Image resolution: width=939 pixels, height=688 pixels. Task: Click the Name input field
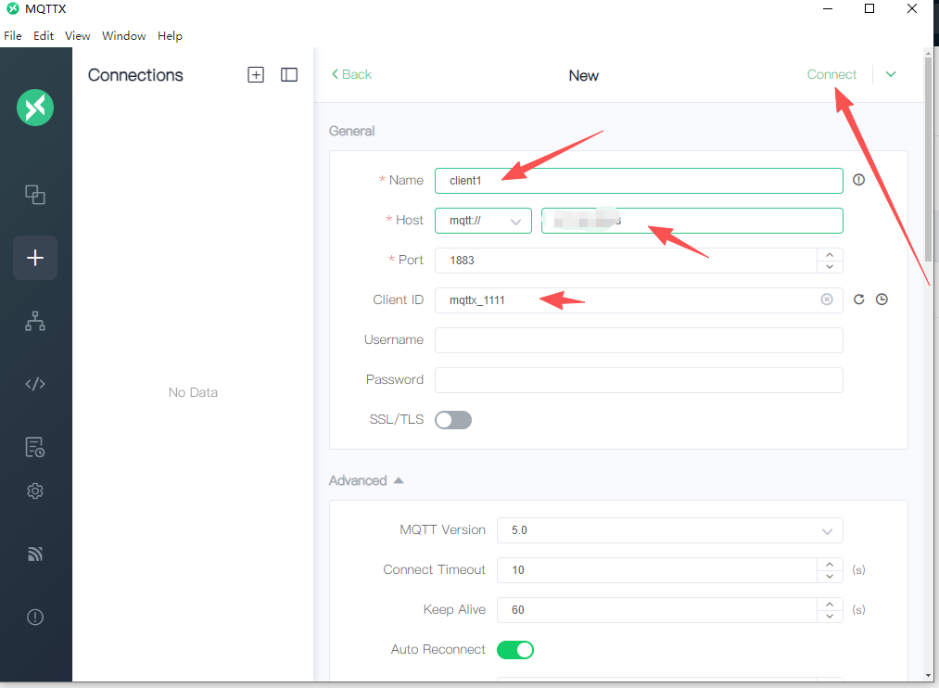(x=639, y=181)
